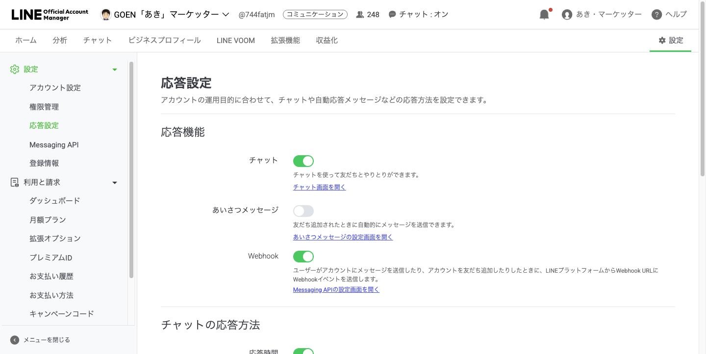The image size is (706, 354).
Task: Select 月額プラン in the sidebar
Action: coord(48,220)
